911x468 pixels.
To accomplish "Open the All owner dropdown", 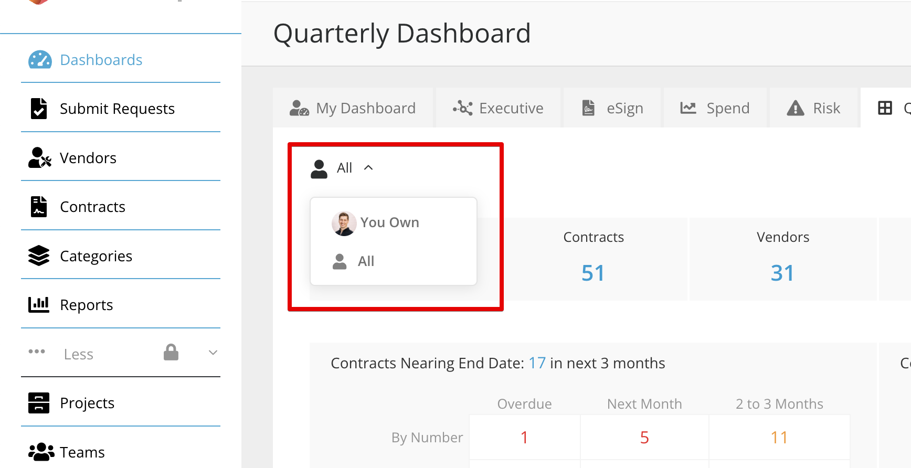I will click(344, 167).
